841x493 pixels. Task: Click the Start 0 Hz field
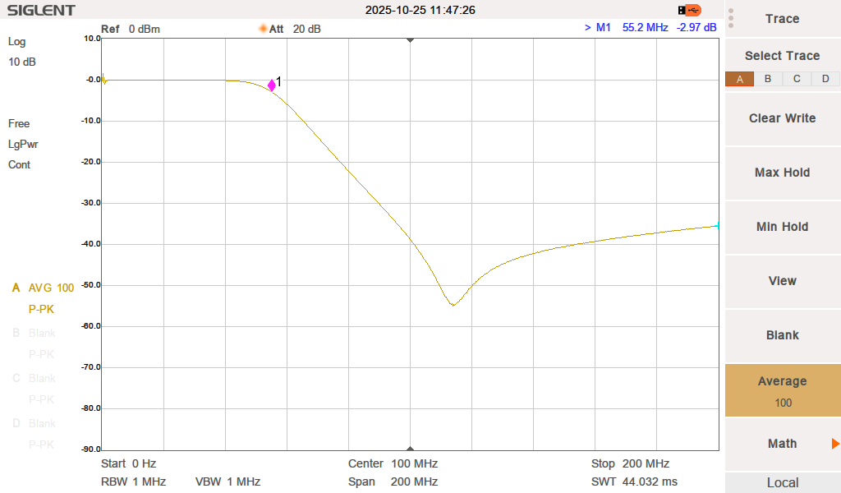pyautogui.click(x=128, y=463)
